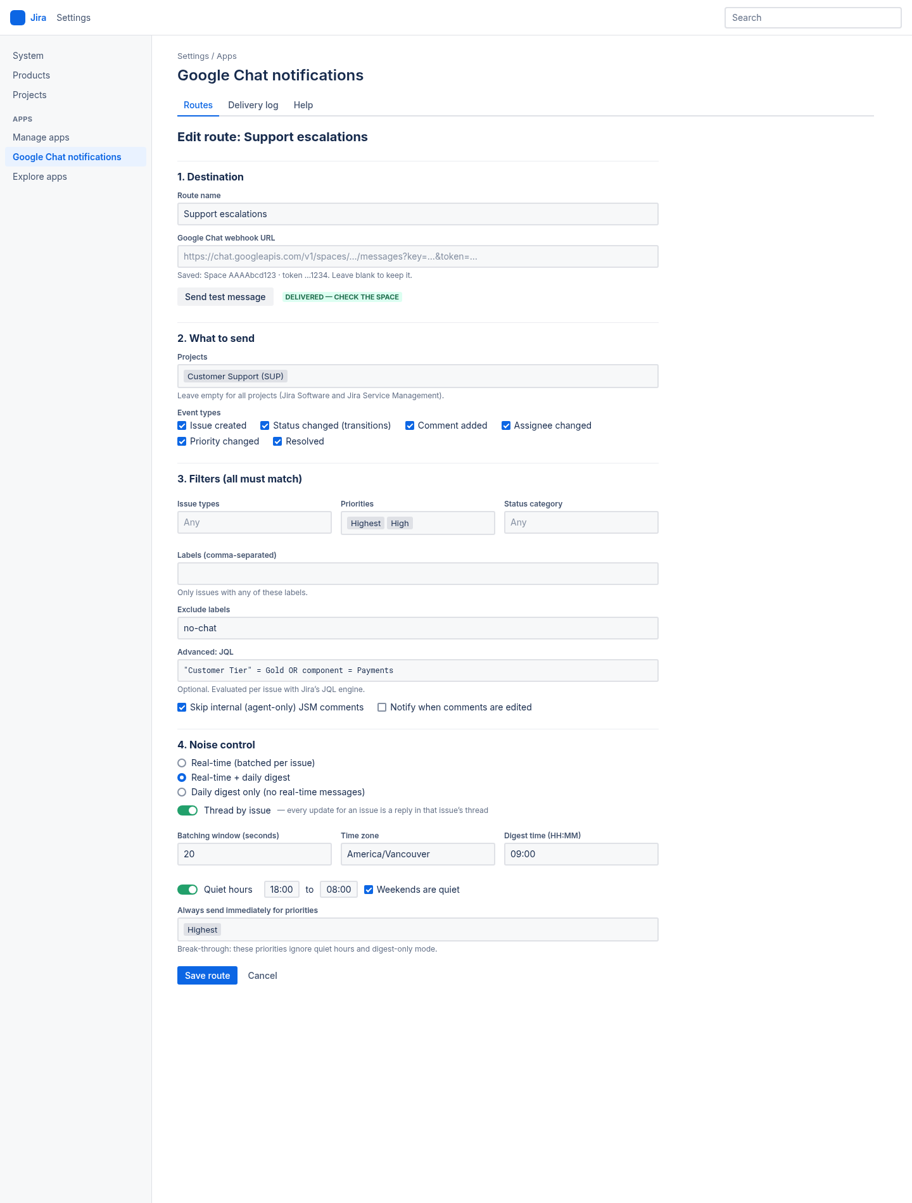Viewport: 912px width, 1203px height.
Task: Toggle the Quiet hours switch
Action: pyautogui.click(x=187, y=890)
